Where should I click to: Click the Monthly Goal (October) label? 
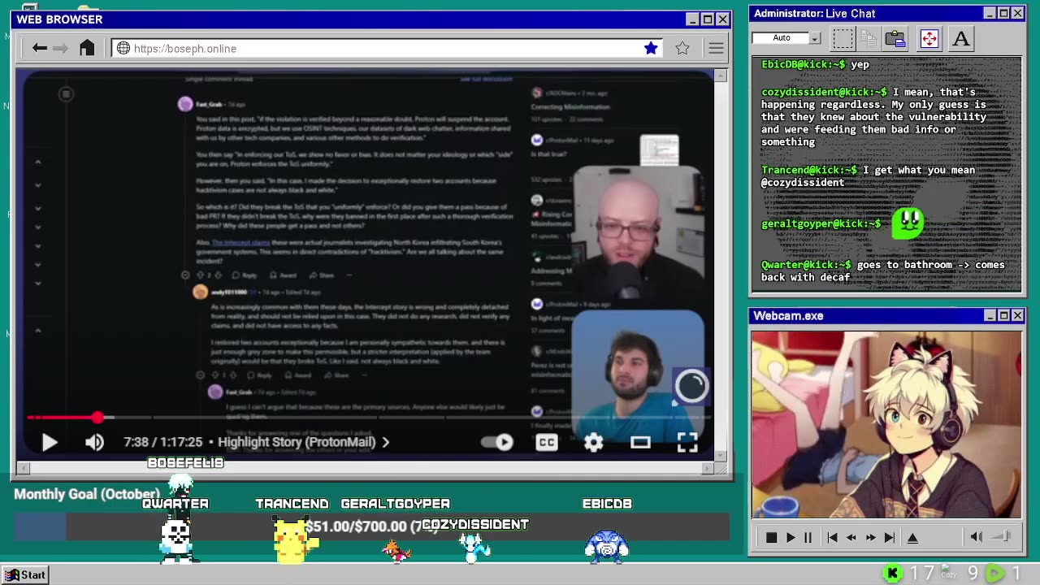(87, 494)
